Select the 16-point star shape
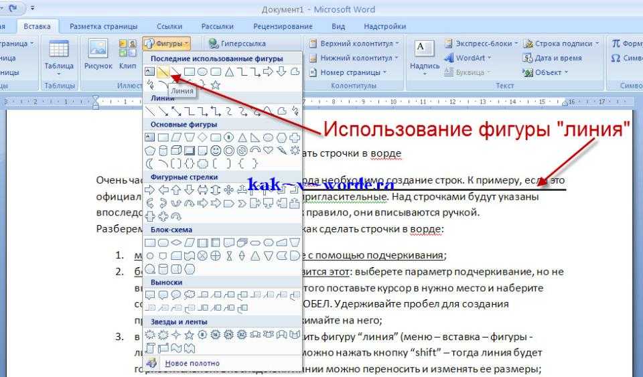This screenshot has width=643, height=377. tap(216, 335)
